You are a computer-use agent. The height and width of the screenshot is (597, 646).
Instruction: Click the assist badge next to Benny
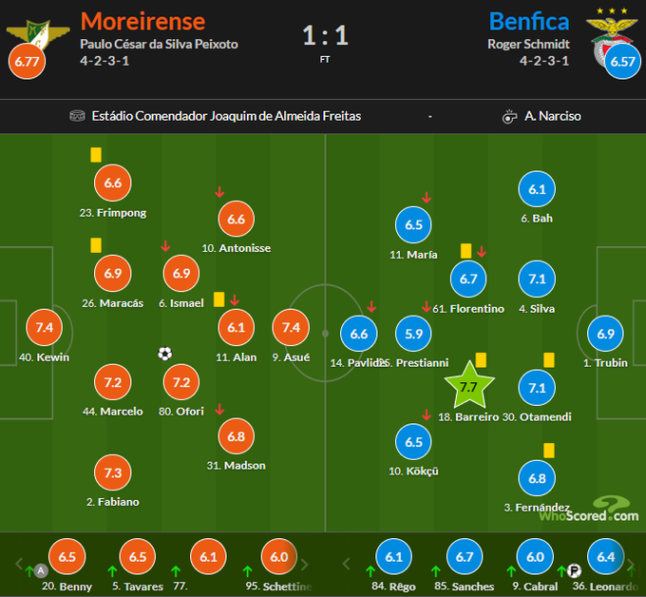tap(40, 570)
